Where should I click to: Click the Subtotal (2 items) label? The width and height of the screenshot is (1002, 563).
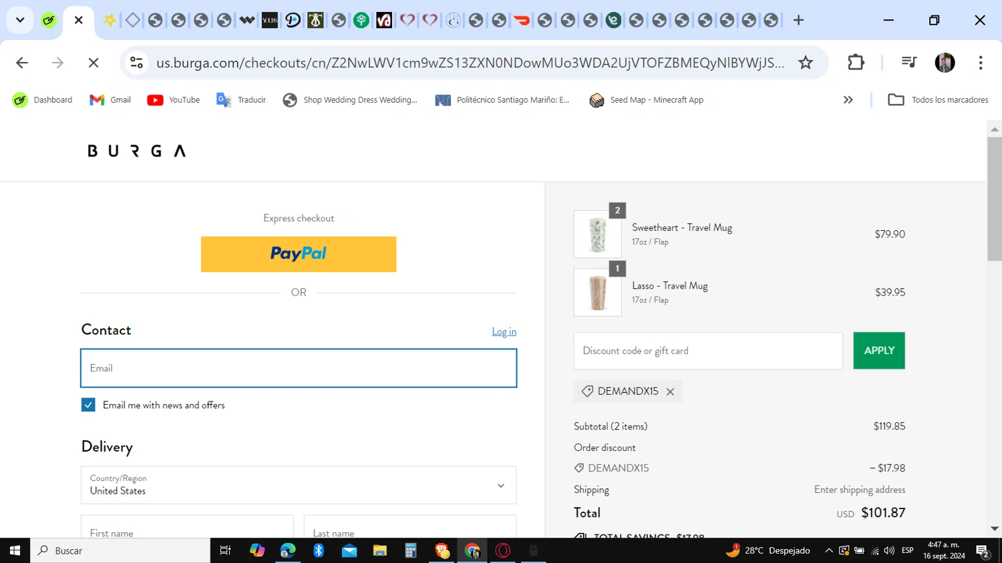point(611,426)
